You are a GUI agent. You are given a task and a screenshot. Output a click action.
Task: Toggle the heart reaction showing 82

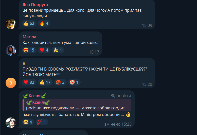[29, 82]
